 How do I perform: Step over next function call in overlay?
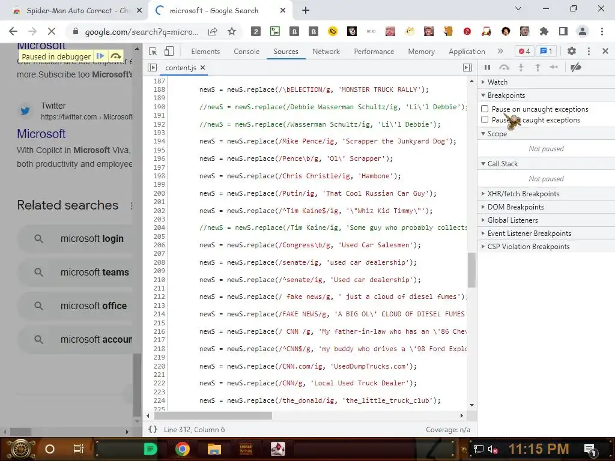115,56
